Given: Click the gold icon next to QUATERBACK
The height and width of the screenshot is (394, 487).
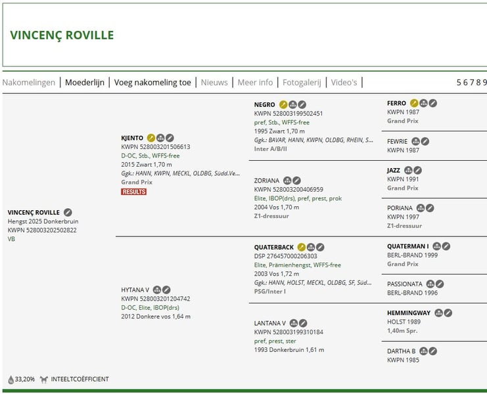Looking at the screenshot, I should click(302, 248).
